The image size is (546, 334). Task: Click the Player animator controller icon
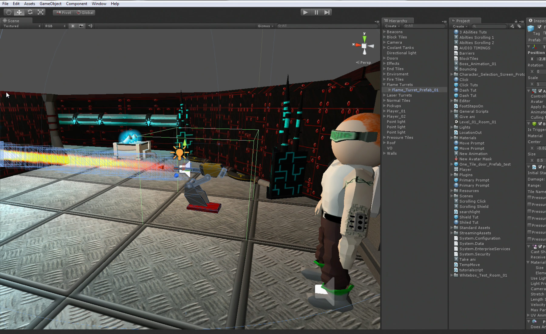point(456,169)
